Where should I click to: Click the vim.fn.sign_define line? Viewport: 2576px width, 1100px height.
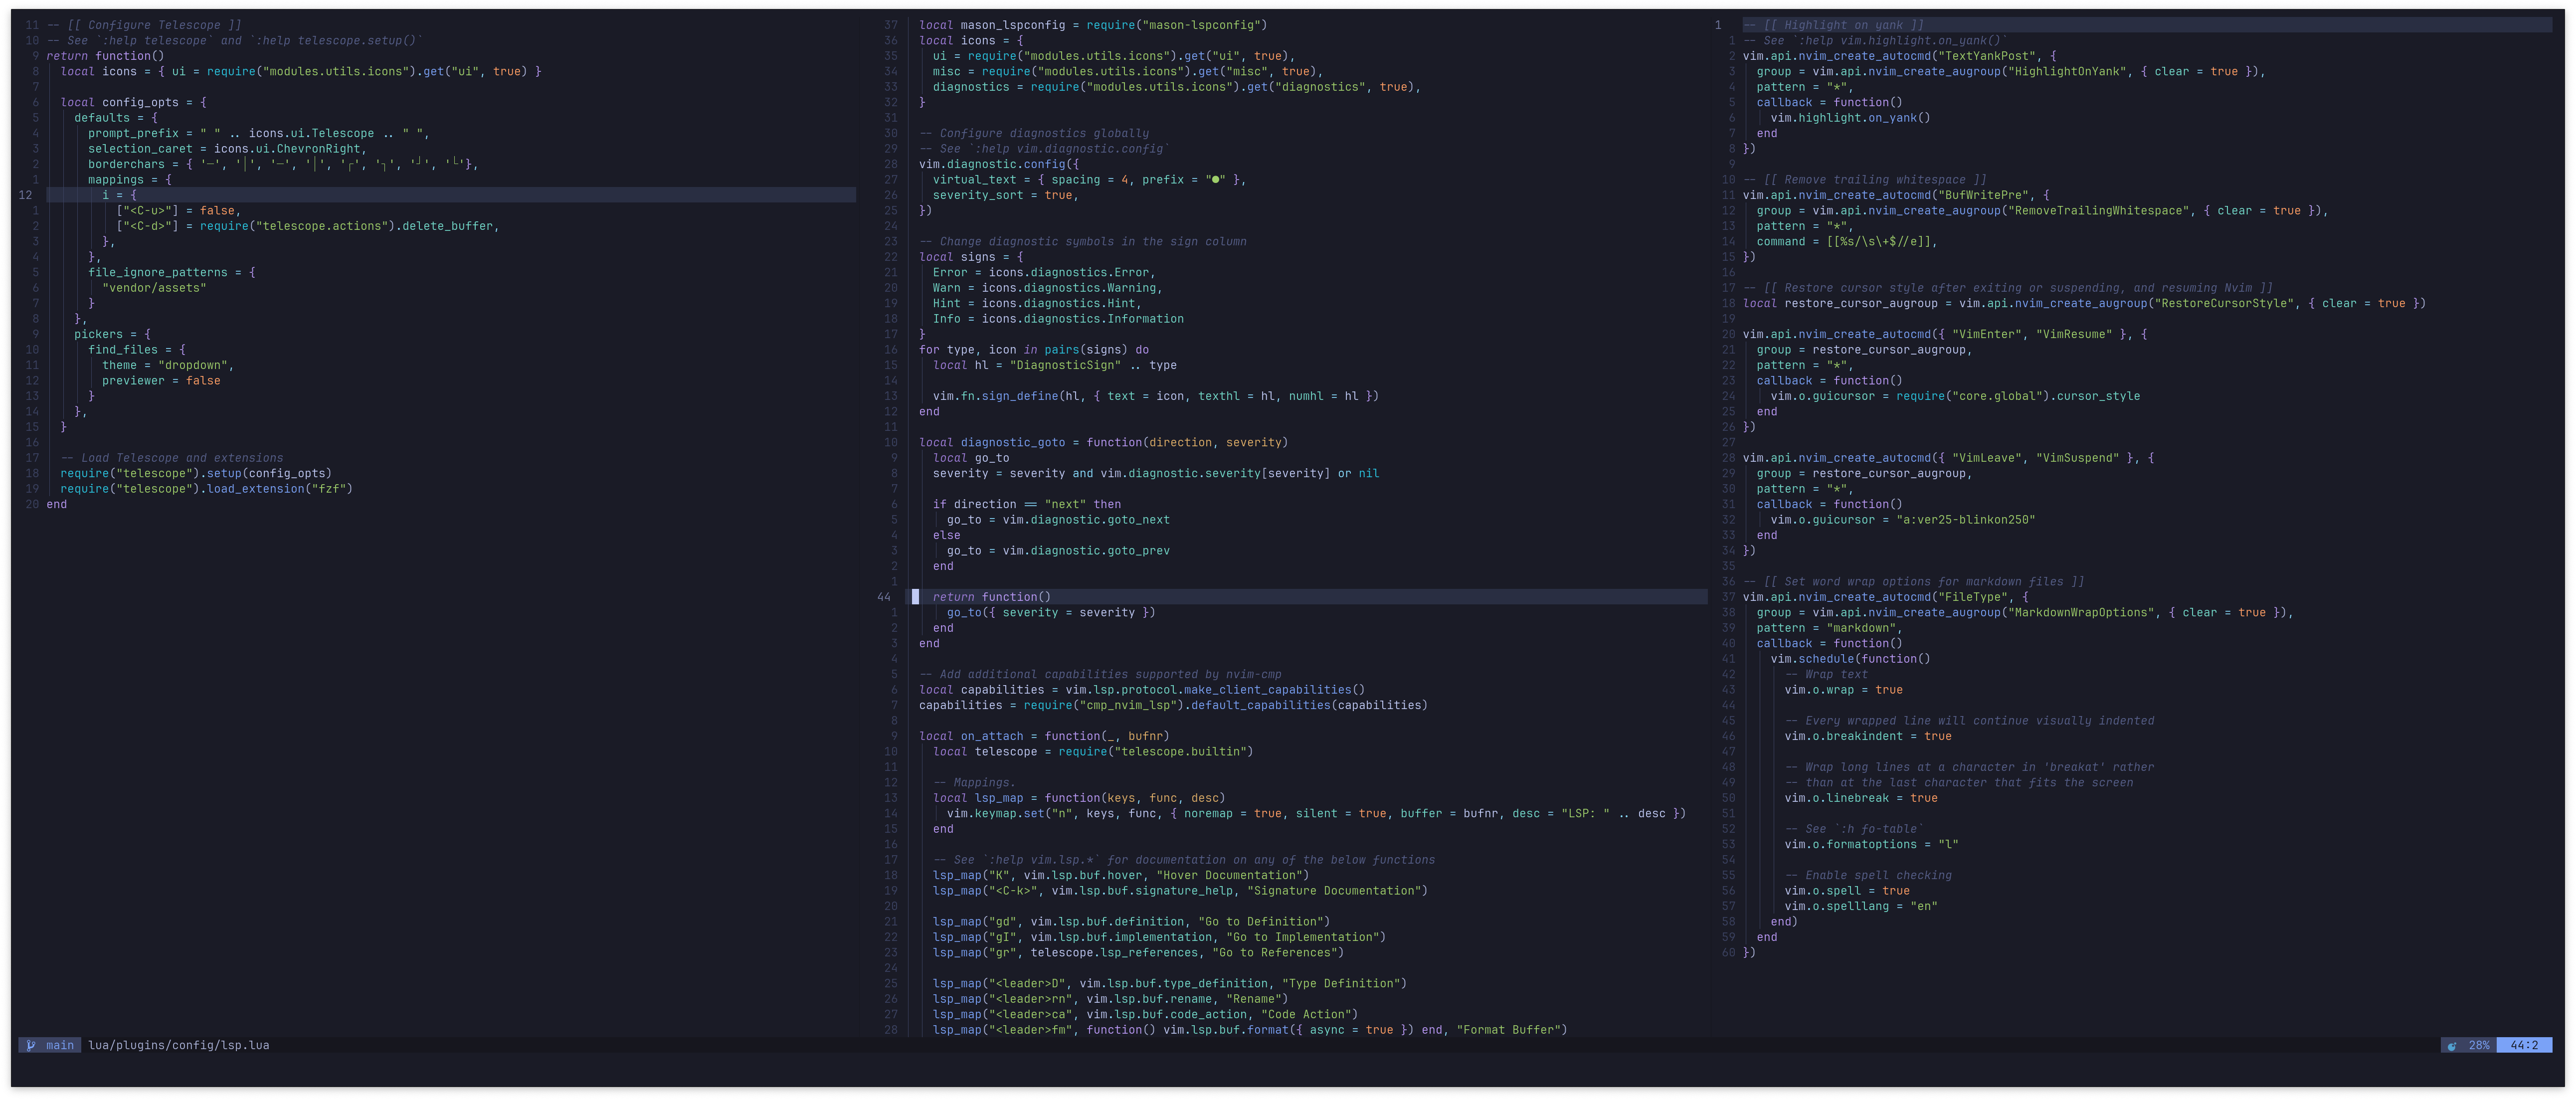[1156, 396]
